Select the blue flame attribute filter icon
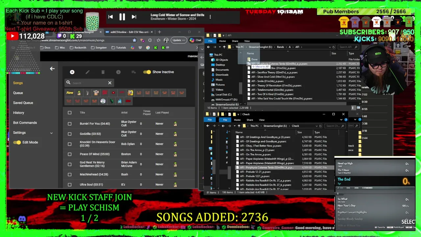Viewport: 421px width, 237px height. (x=119, y=101)
